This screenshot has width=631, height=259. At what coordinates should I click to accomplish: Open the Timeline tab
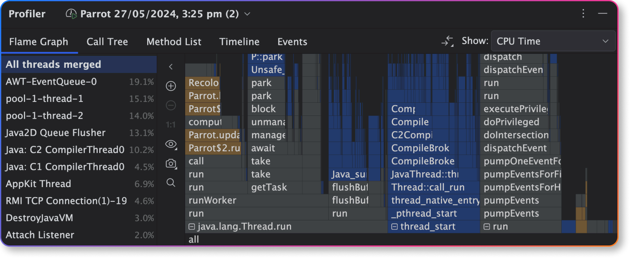(x=239, y=42)
